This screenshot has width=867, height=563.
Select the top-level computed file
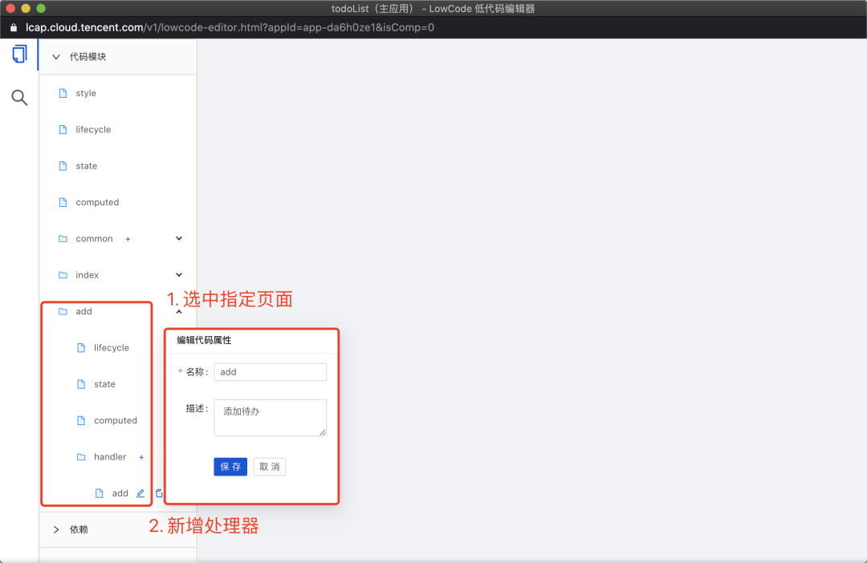click(97, 202)
